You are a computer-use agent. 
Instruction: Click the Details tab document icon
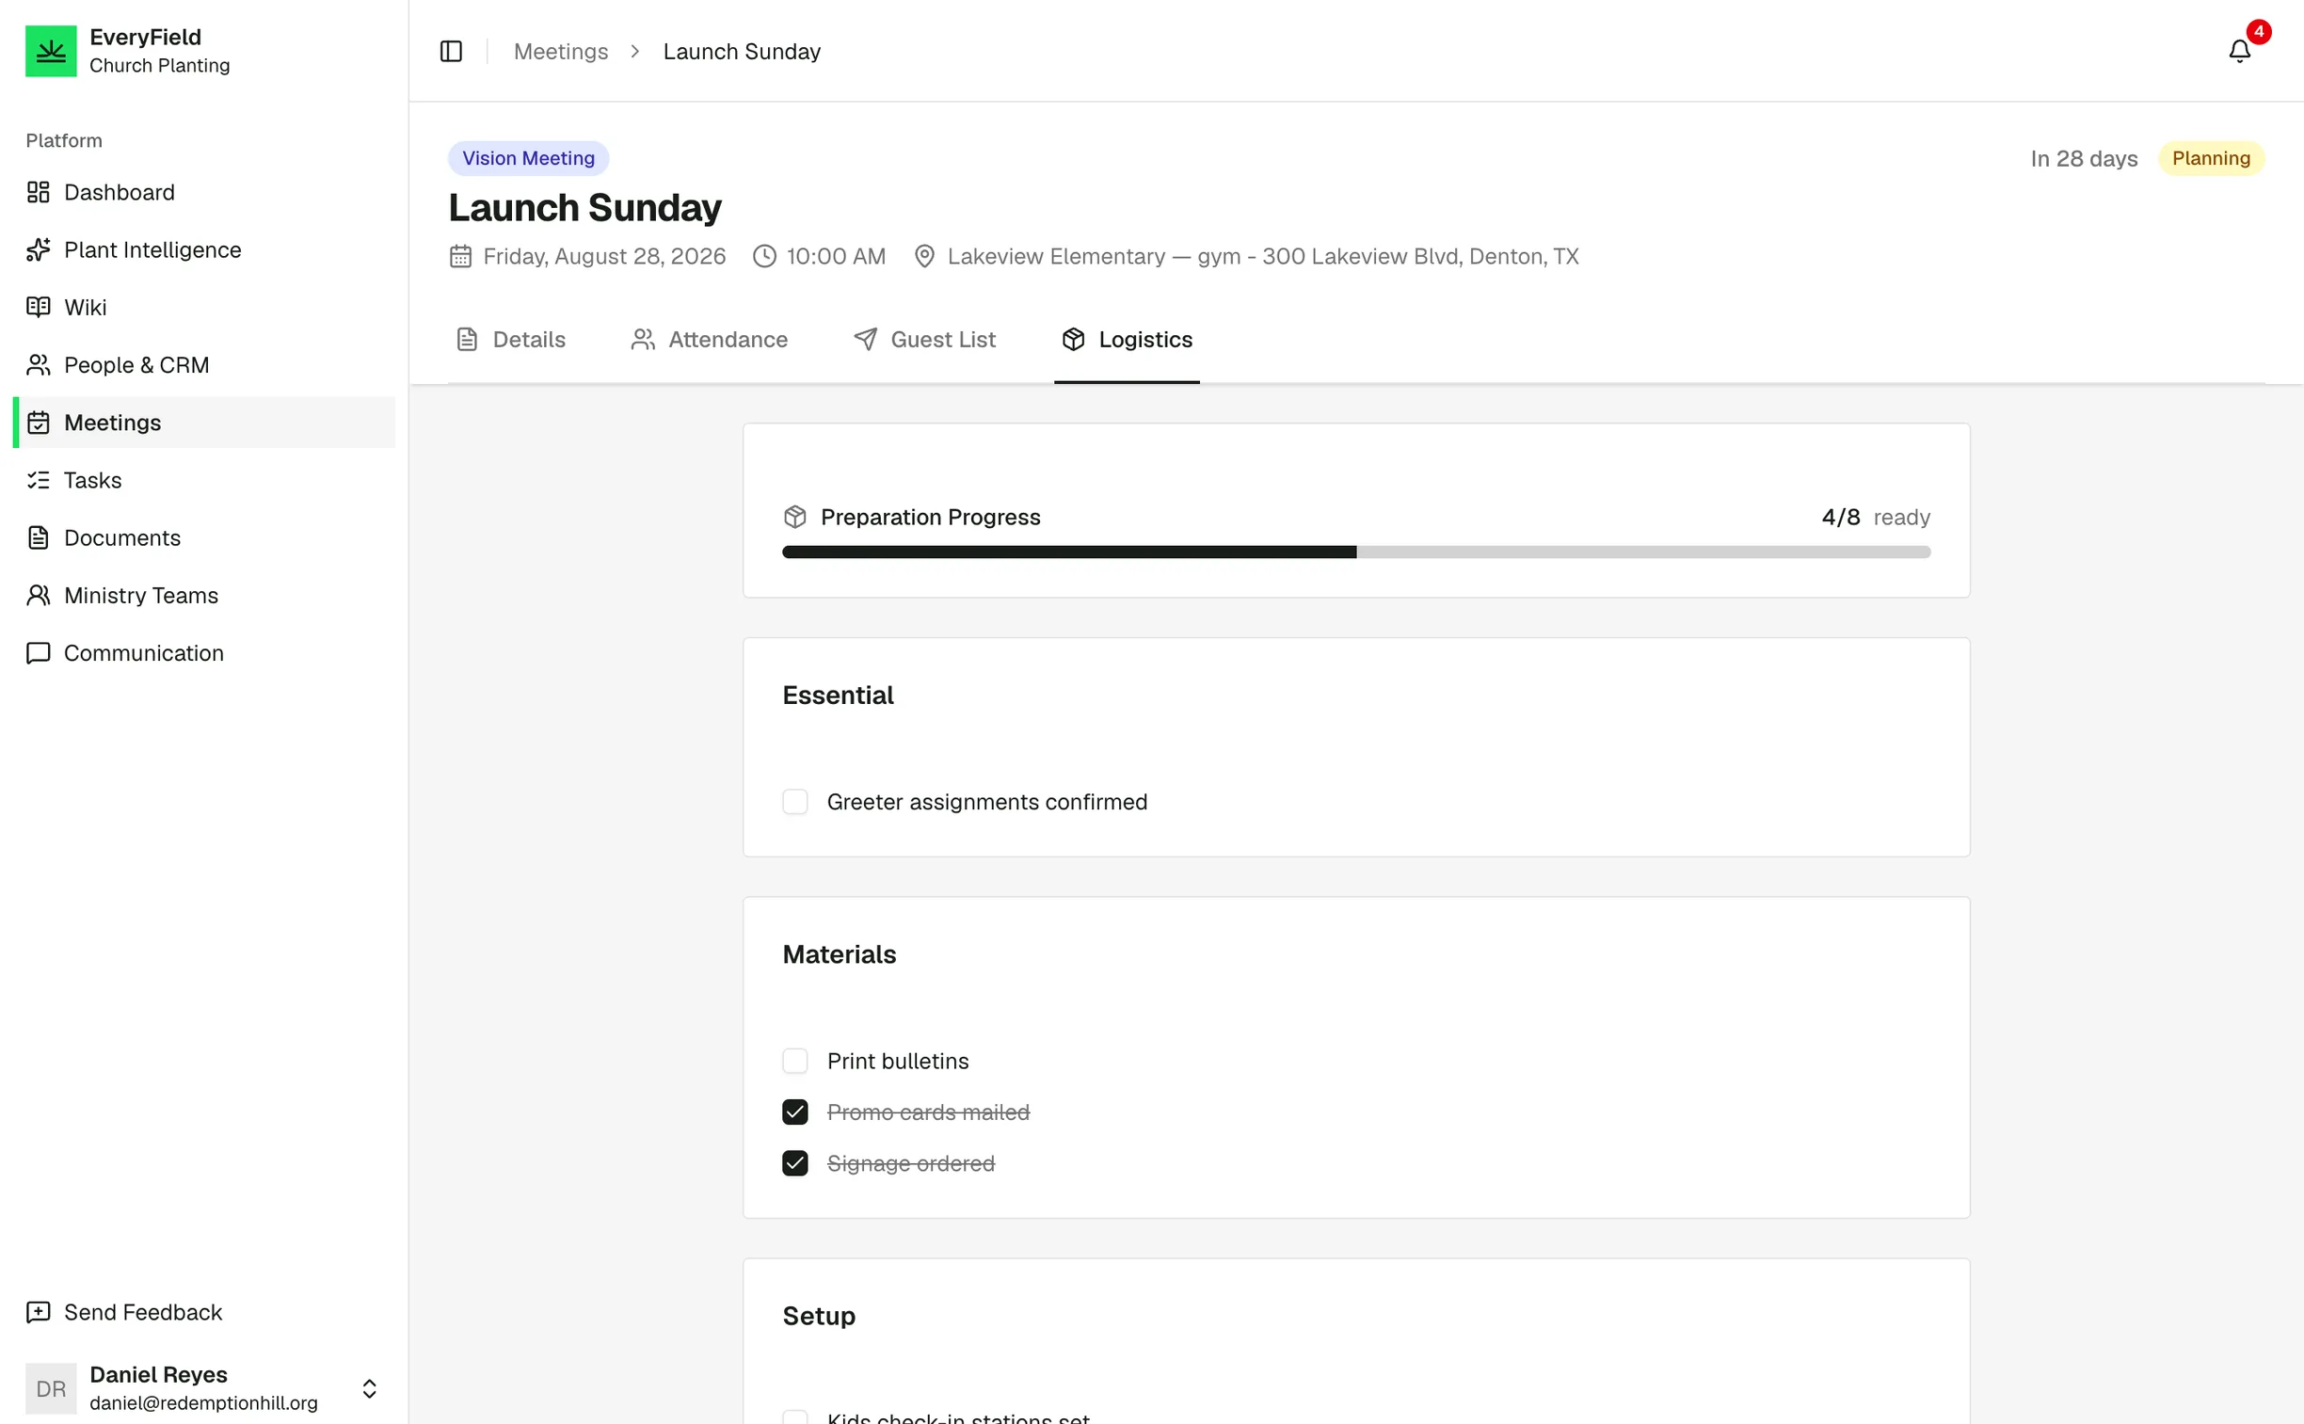coord(467,339)
